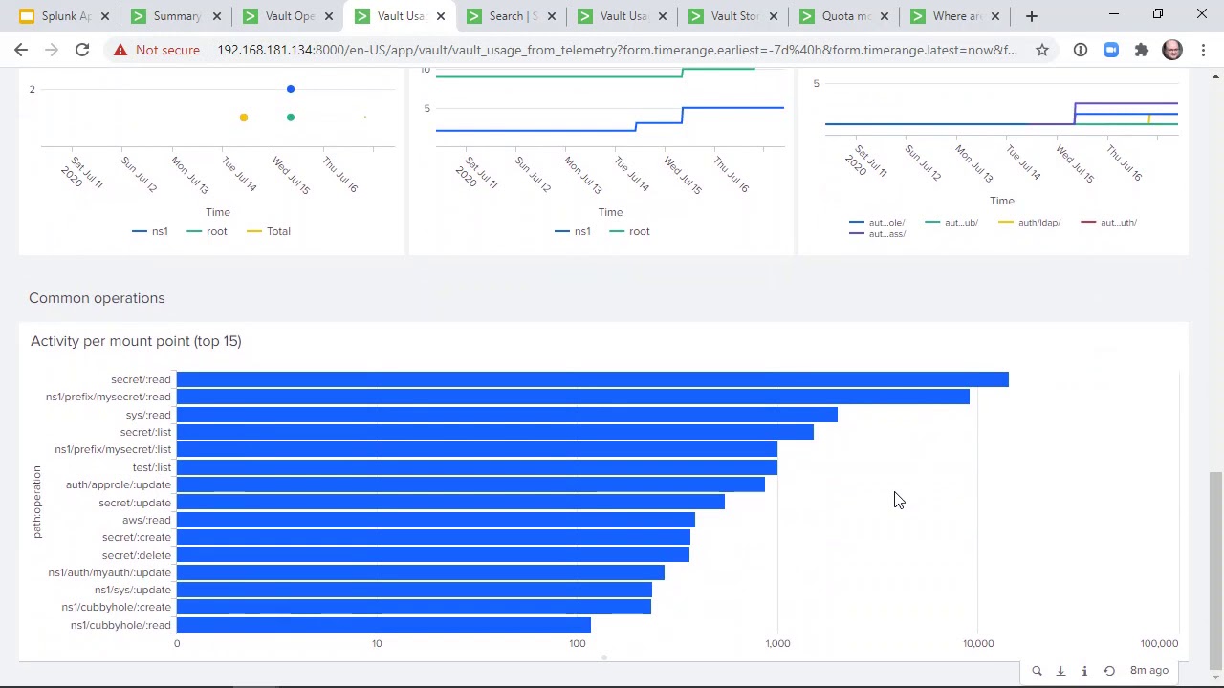Image resolution: width=1224 pixels, height=688 pixels.
Task: Click the browser address bar URL
Action: click(x=617, y=50)
